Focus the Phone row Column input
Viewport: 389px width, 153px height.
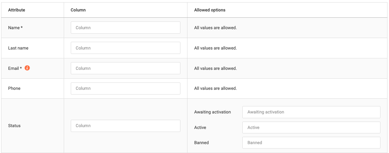126,88
